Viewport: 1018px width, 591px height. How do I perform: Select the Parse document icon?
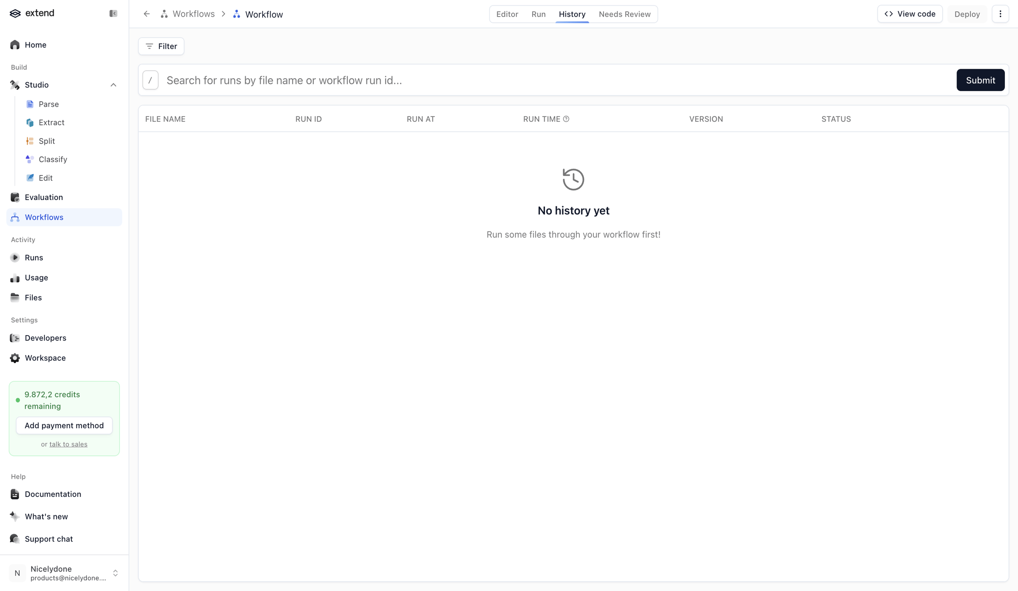pyautogui.click(x=30, y=104)
